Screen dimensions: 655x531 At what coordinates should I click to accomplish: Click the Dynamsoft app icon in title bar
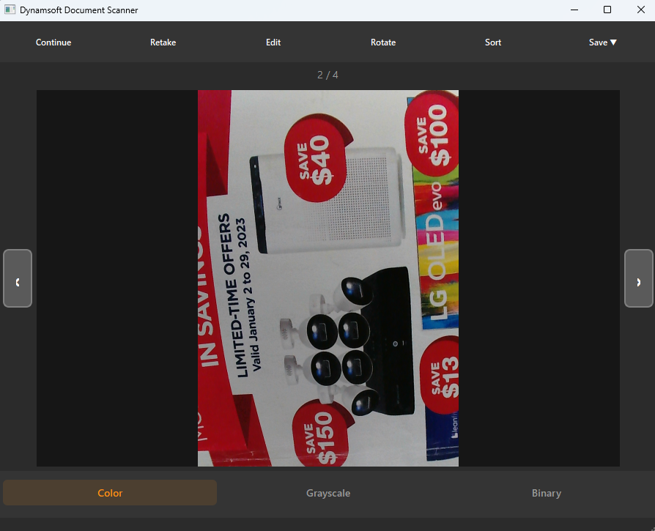pyautogui.click(x=10, y=10)
